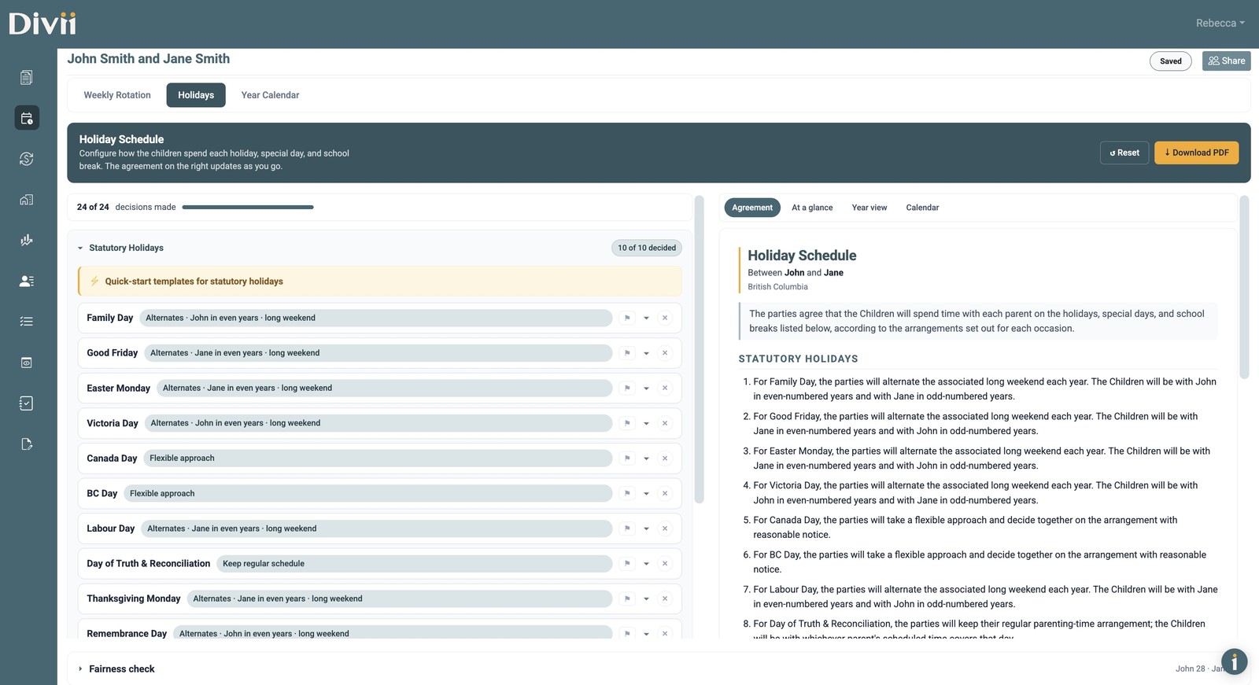
Task: Expand Canada Day options dropdown arrow
Action: [646, 459]
